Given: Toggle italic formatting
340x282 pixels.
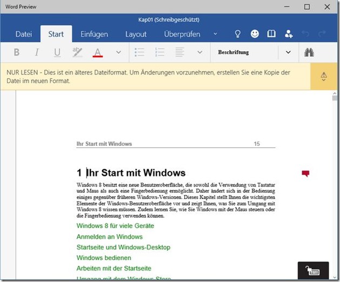Looking at the screenshot, I should click(37, 52).
